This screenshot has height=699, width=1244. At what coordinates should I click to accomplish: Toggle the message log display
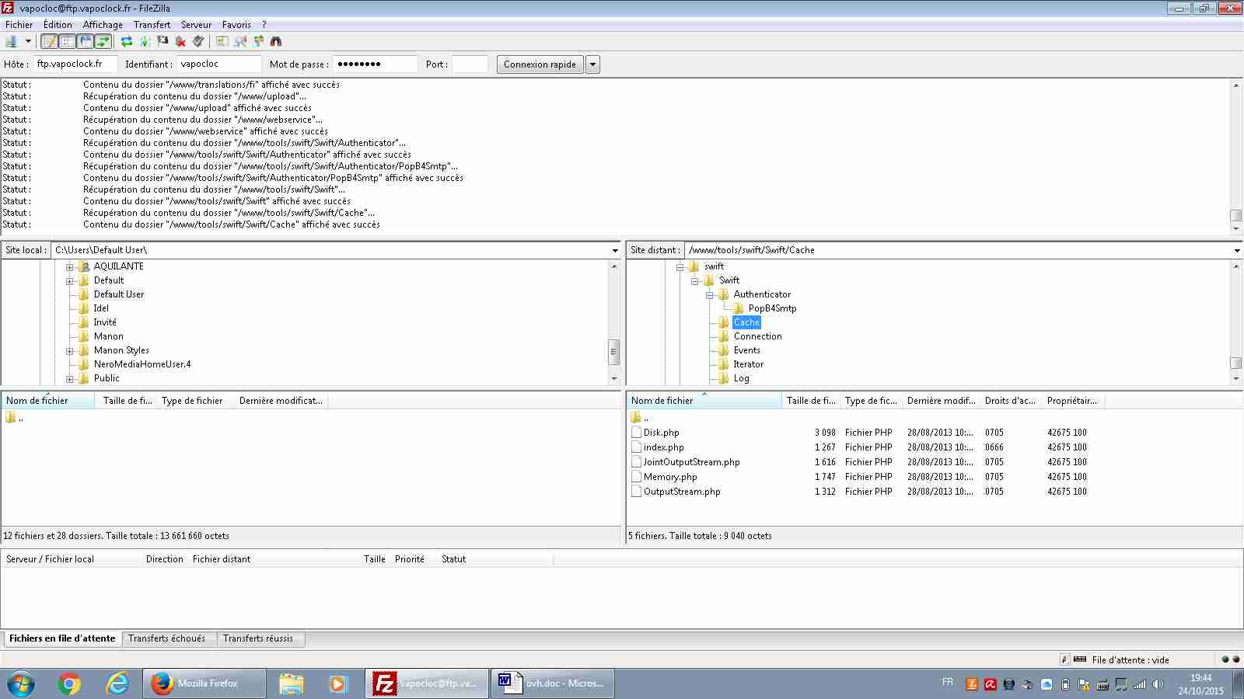[x=50, y=41]
